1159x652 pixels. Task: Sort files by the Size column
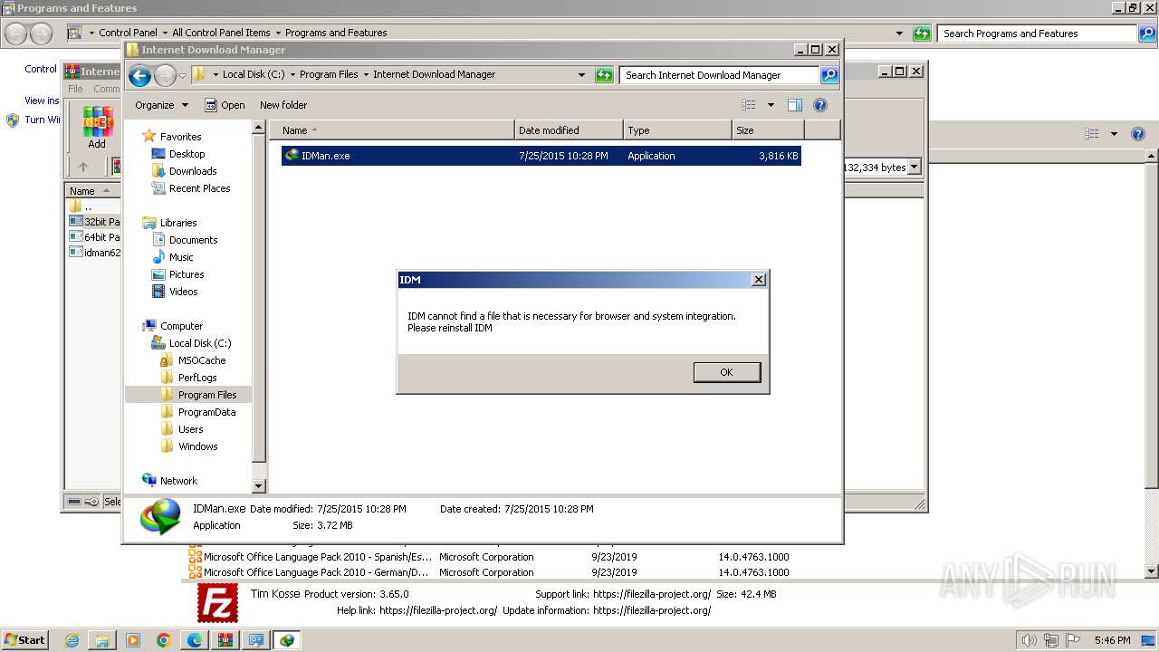click(768, 130)
